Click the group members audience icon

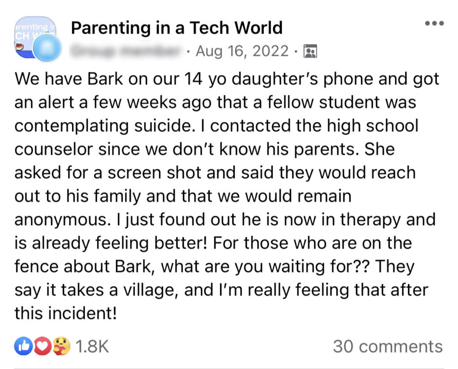(310, 51)
